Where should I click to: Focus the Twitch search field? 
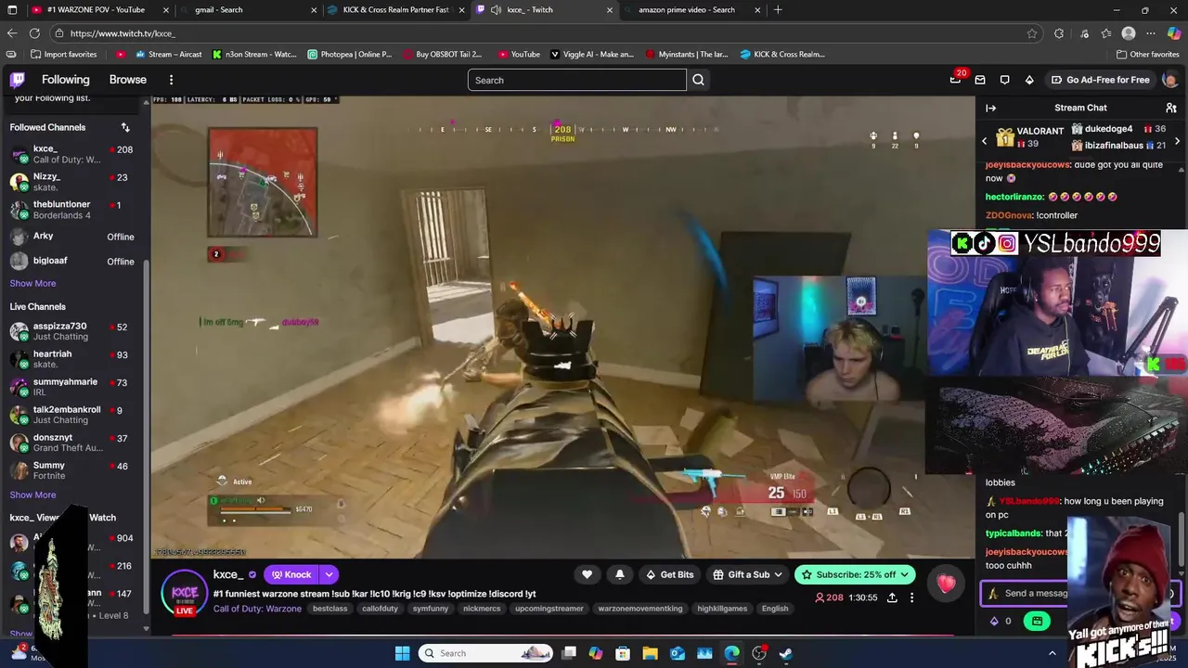coord(577,80)
